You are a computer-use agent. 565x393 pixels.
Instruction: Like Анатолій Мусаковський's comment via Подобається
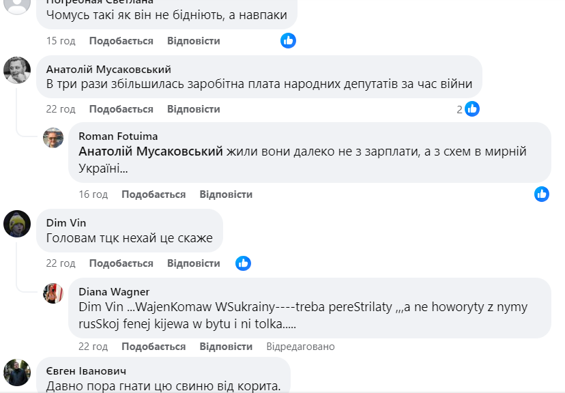[x=121, y=109]
